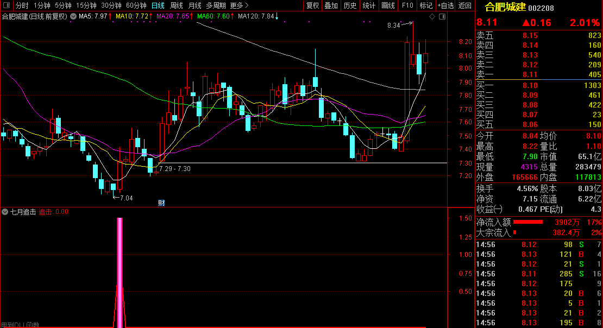
Task: Select the 日线 daily chart tab
Action: tap(158, 5)
